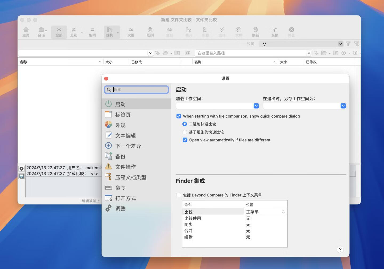
Task: Select the 合并 command row
Action: click(213, 231)
